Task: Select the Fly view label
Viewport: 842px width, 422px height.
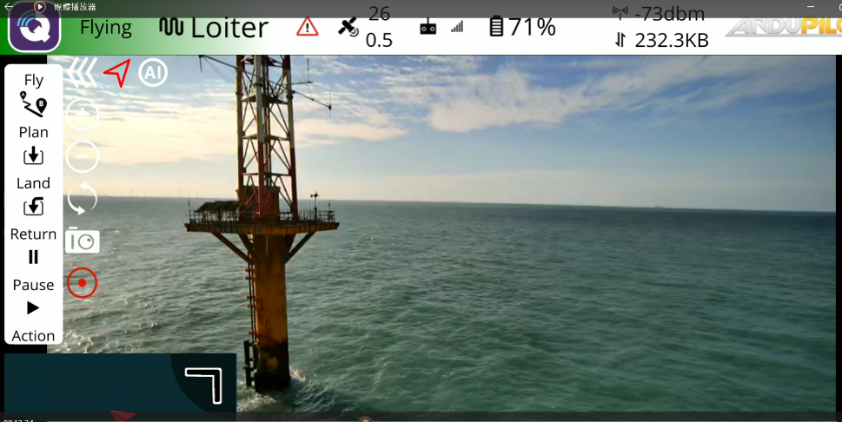Action: click(33, 80)
